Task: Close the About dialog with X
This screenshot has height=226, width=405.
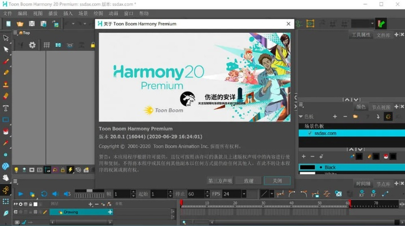Action: point(288,24)
